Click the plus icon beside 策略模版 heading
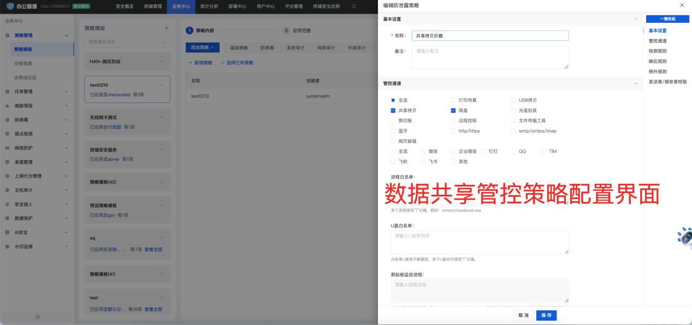 [167, 28]
